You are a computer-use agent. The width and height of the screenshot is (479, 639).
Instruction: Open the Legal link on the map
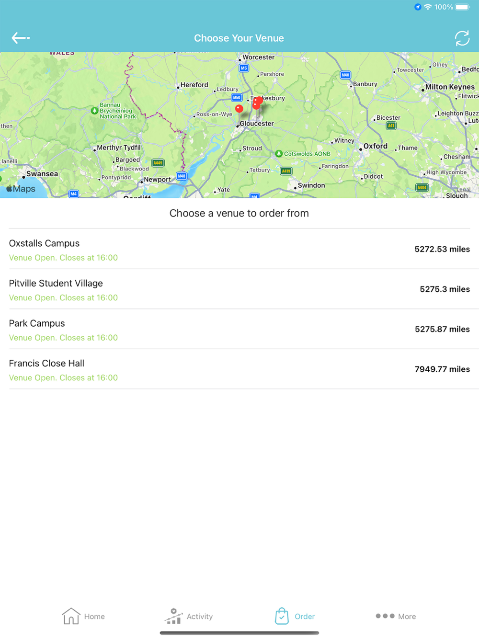463,190
